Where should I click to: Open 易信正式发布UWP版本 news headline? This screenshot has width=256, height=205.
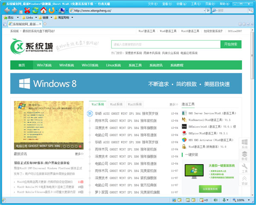tap(42, 163)
